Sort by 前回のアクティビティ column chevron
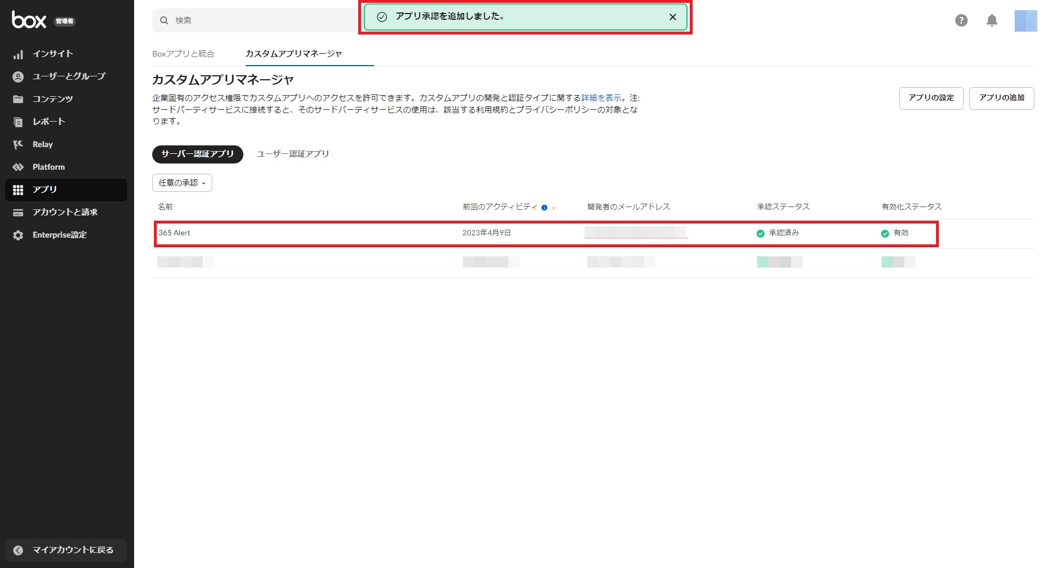1052x568 pixels. pyautogui.click(x=554, y=208)
